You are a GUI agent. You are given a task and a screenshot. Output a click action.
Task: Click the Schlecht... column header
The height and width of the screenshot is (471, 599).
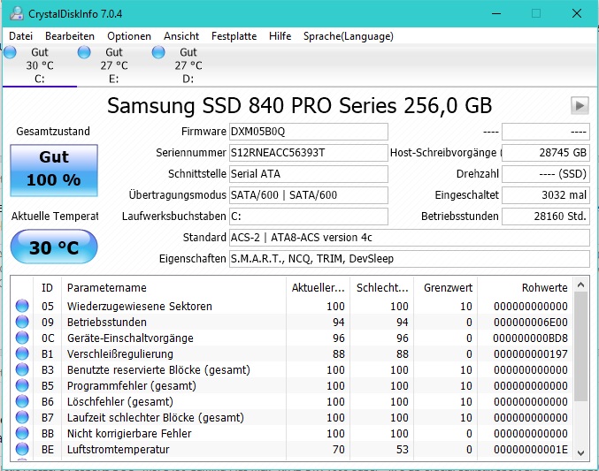[381, 287]
